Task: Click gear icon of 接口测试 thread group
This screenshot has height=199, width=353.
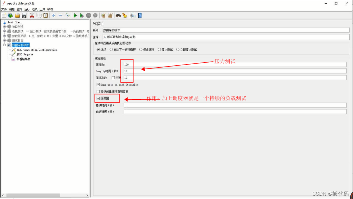Action: click(x=9, y=27)
